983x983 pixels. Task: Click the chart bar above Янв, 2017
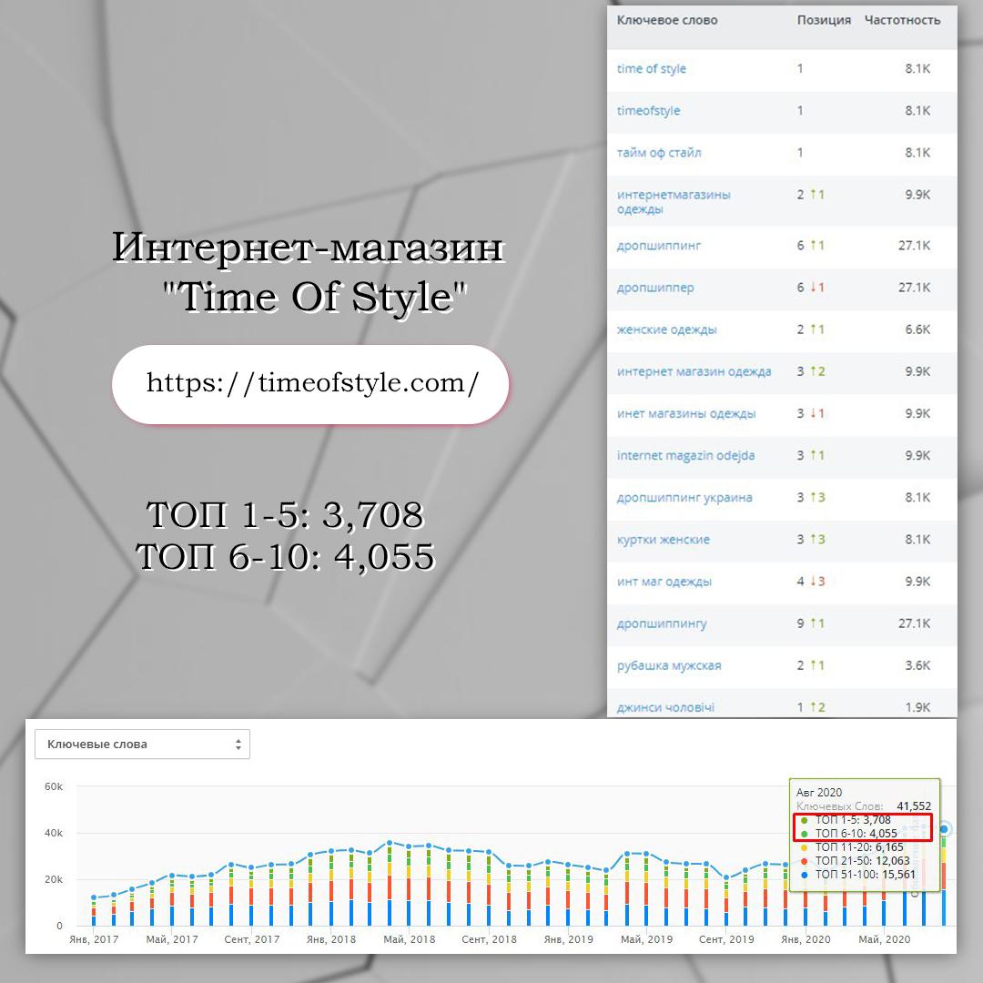94,914
